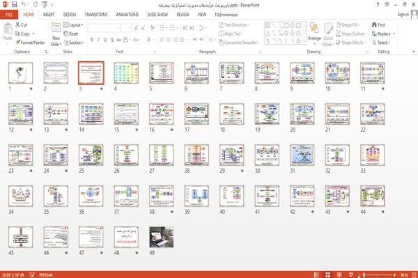Screen dimensions: 418x278
Task: Click Convert to SmartArt
Action: (239, 43)
